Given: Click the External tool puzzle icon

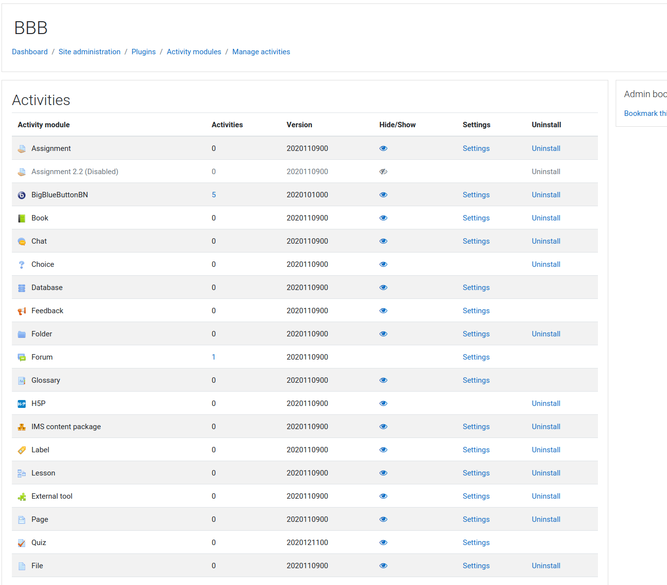Looking at the screenshot, I should pyautogui.click(x=22, y=496).
